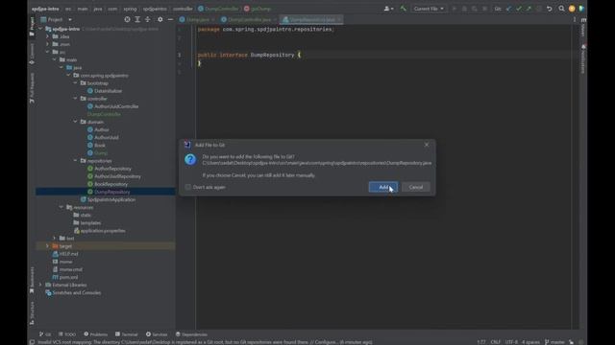Check the "Don't ask again" checkbox
This screenshot has width=615, height=345.
pyautogui.click(x=188, y=187)
